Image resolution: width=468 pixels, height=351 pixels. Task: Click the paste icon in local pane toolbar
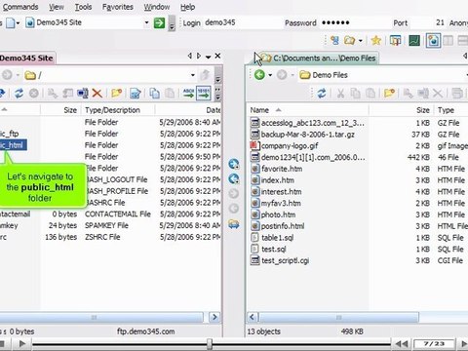point(370,94)
